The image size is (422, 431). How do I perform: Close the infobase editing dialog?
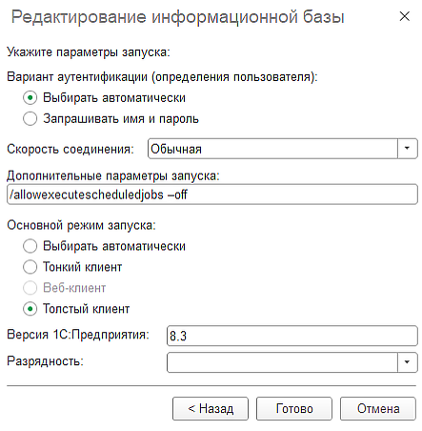(x=405, y=16)
